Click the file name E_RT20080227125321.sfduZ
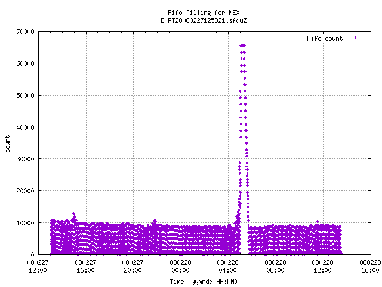Viewport: 382px width, 287px height. [x=204, y=20]
